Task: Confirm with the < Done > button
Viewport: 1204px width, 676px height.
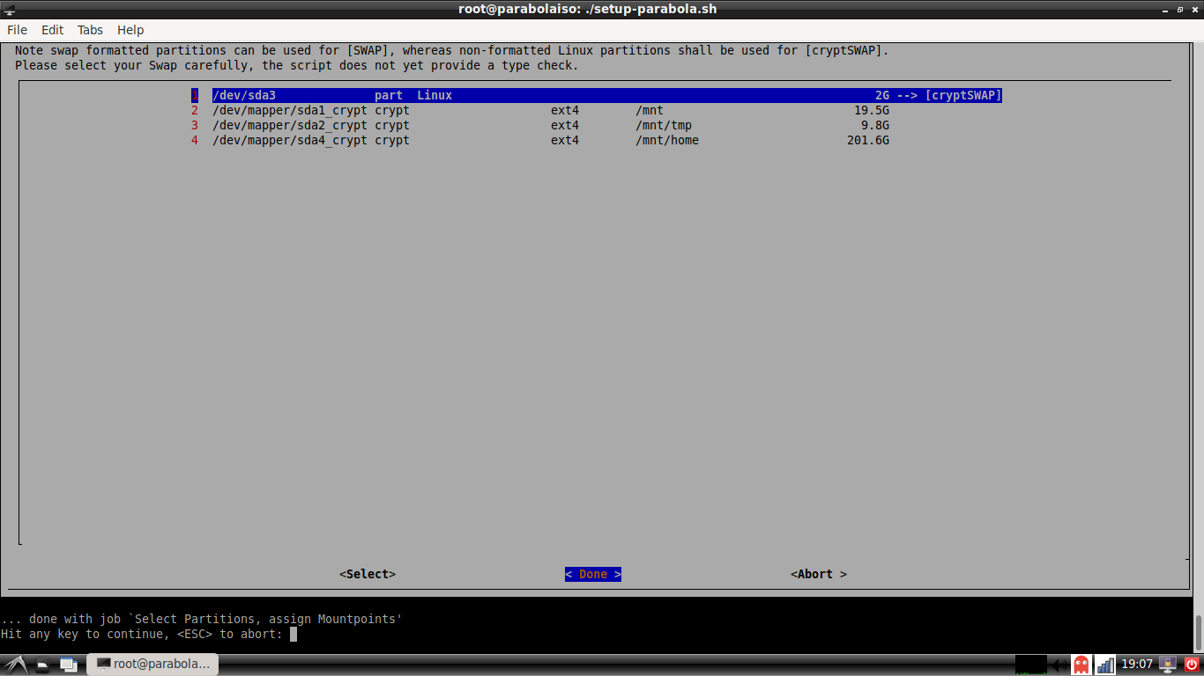Action: coord(593,574)
